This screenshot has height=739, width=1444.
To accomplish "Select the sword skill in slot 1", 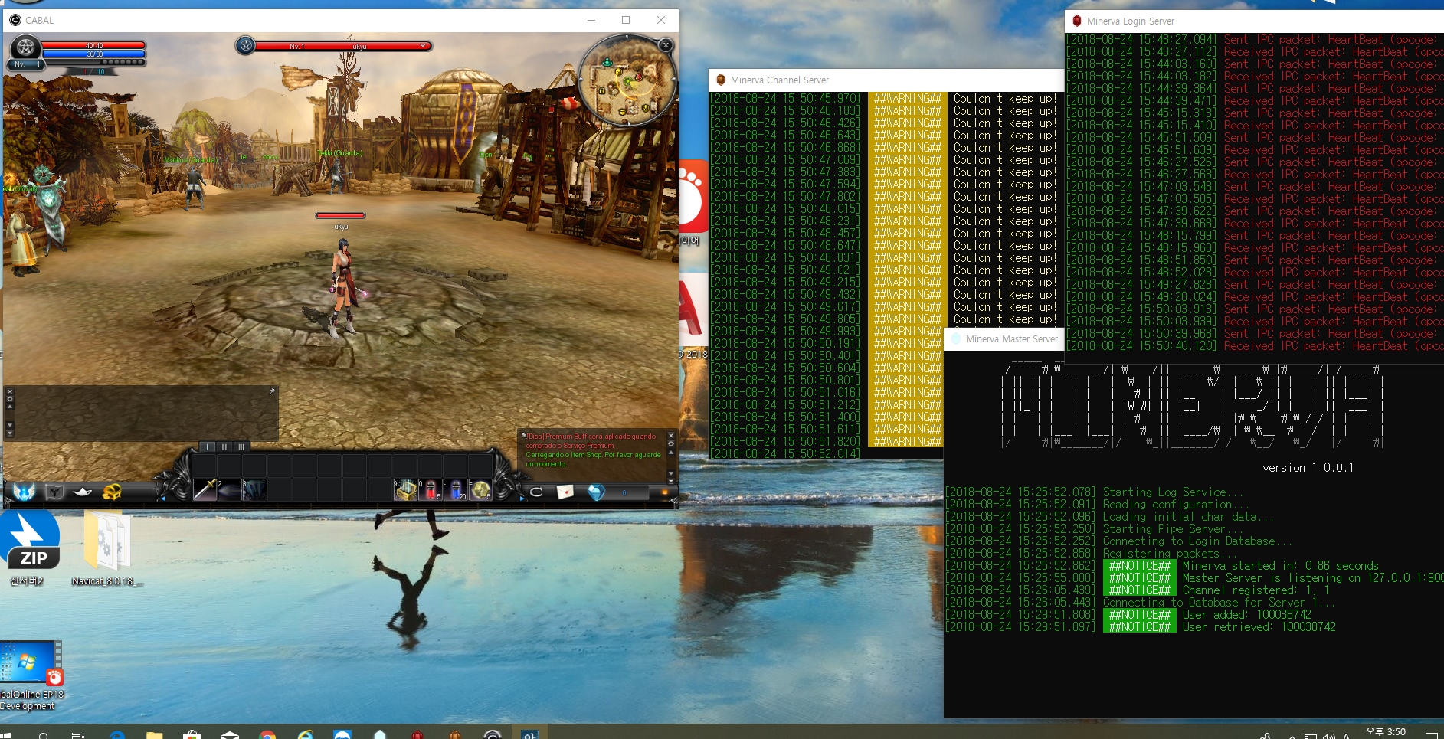I will pos(205,490).
